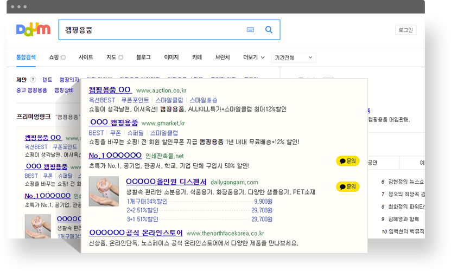
Task: Click 쿠폰포인트 sublink in popup
Action: (135, 100)
